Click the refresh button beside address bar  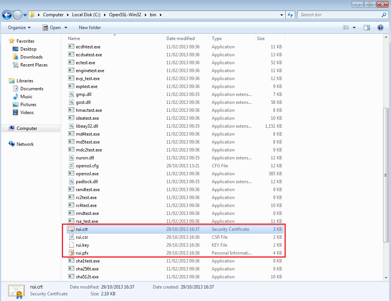coord(290,15)
